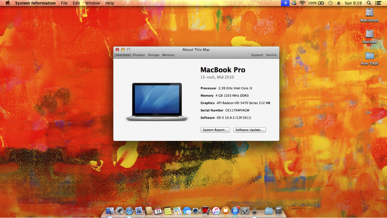This screenshot has height=218, width=387.
Task: Open Photo Booth from the Dock
Action: pyautogui.click(x=206, y=211)
